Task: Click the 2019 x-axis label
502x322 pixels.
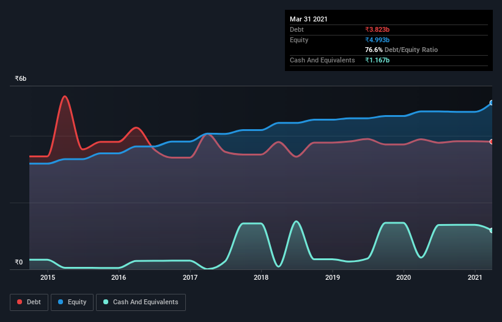Action: coord(333,277)
